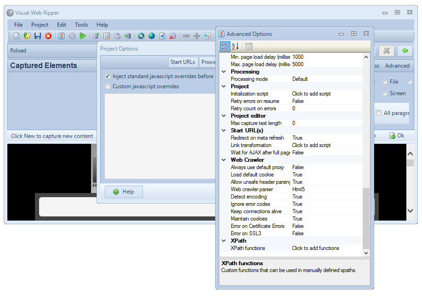
Task: Click the browser preview scrollbar down arrow
Action: [x=410, y=210]
